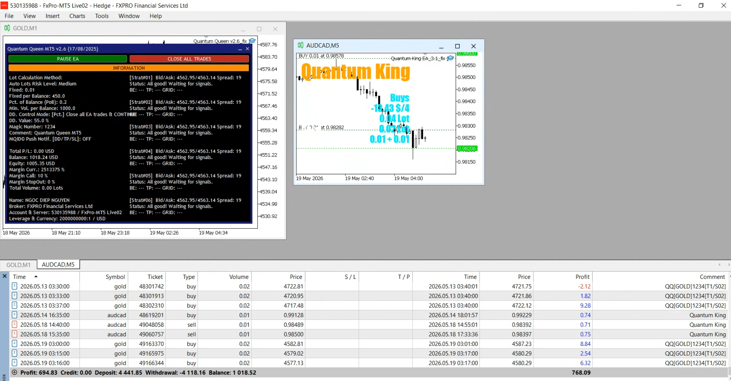
Task: Open the Help menu
Action: point(155,16)
